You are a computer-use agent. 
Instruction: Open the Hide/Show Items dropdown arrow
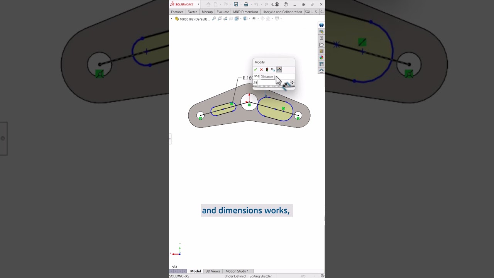258,19
